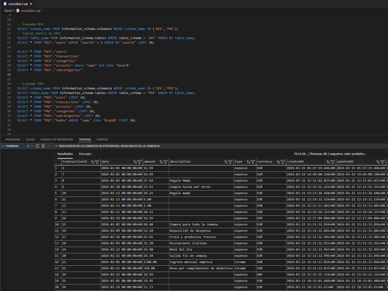Sort the date column
The image size is (388, 291).
coord(135,162)
